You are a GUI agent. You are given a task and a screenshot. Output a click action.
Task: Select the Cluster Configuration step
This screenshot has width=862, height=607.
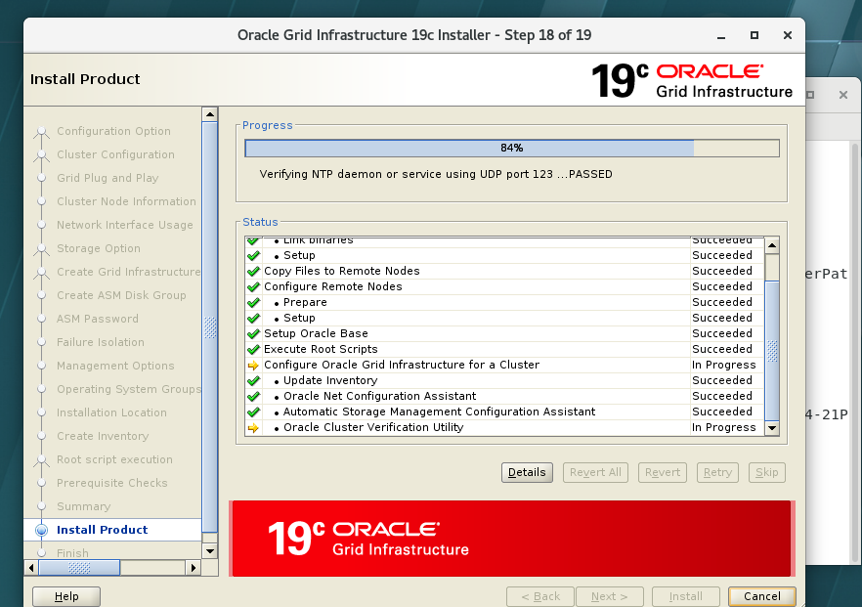(115, 154)
